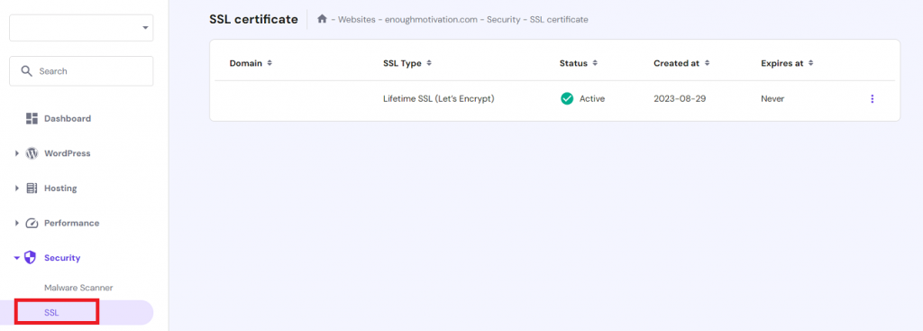Collapse the Security menu arrow

click(17, 258)
